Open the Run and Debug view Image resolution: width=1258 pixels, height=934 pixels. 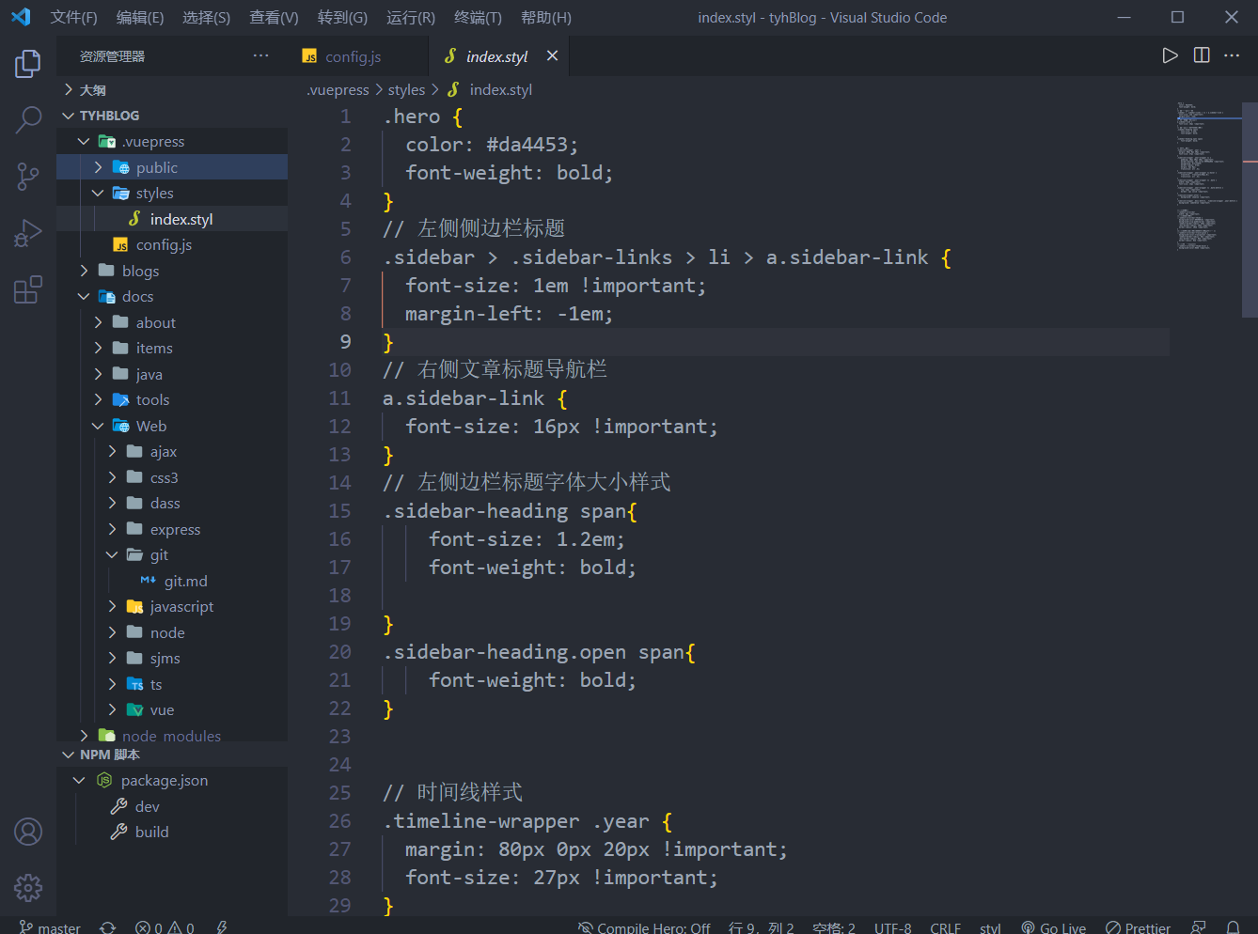(27, 231)
